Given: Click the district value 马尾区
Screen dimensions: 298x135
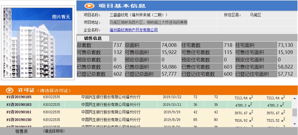Looking at the screenshot, I should click(x=255, y=15).
